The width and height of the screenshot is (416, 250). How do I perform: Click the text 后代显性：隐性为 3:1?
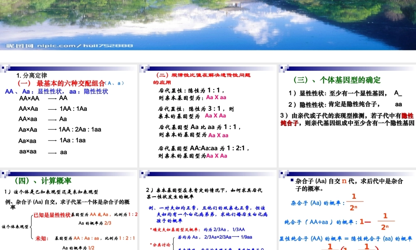click(x=196, y=109)
